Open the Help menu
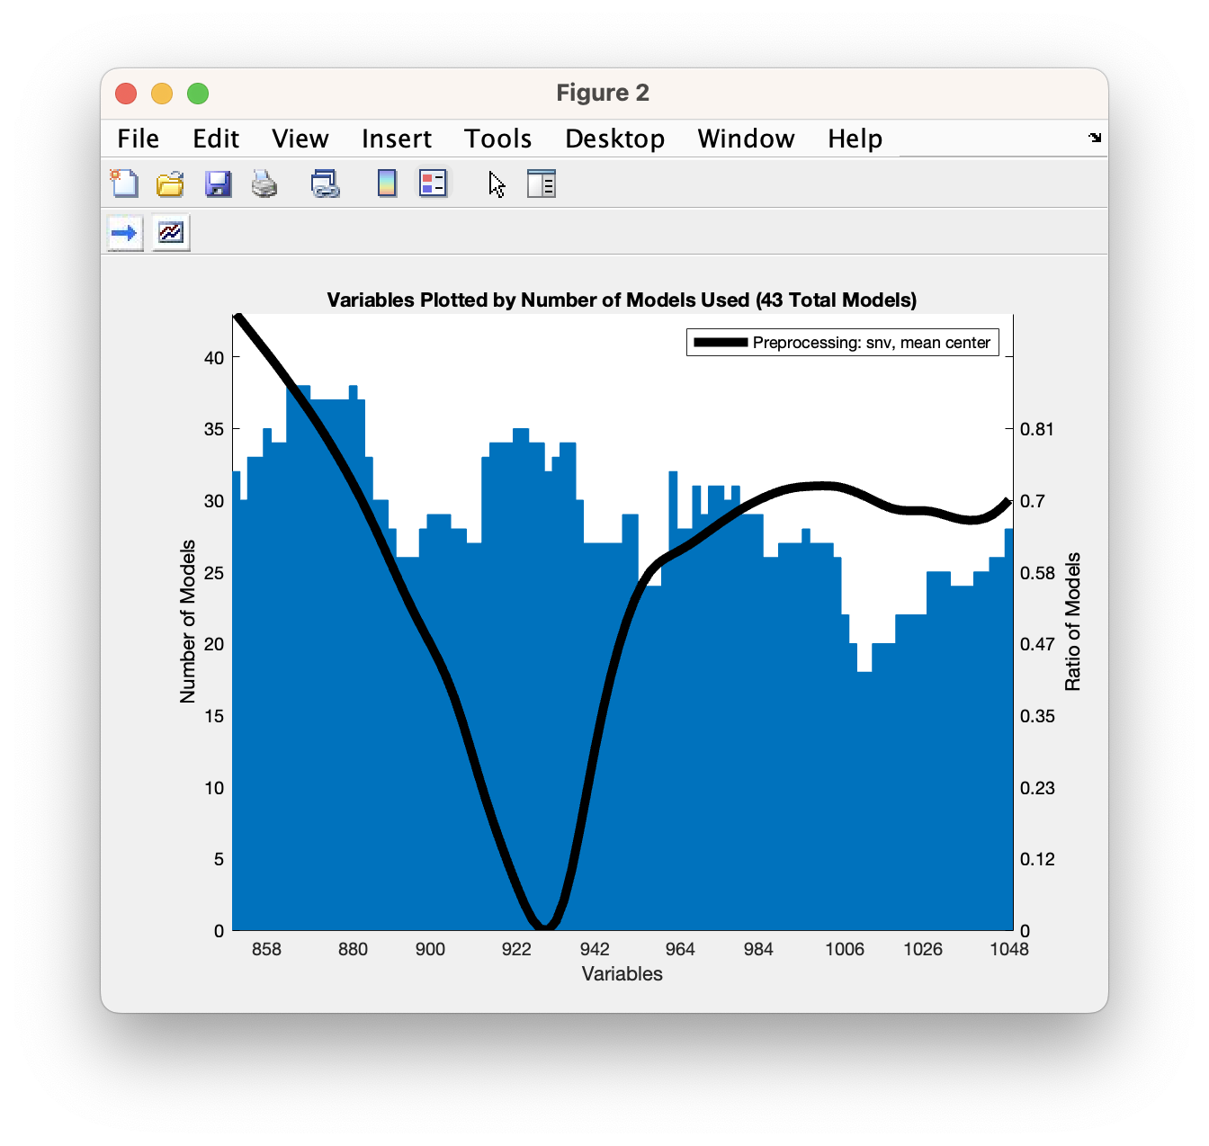The width and height of the screenshot is (1209, 1146). [855, 139]
